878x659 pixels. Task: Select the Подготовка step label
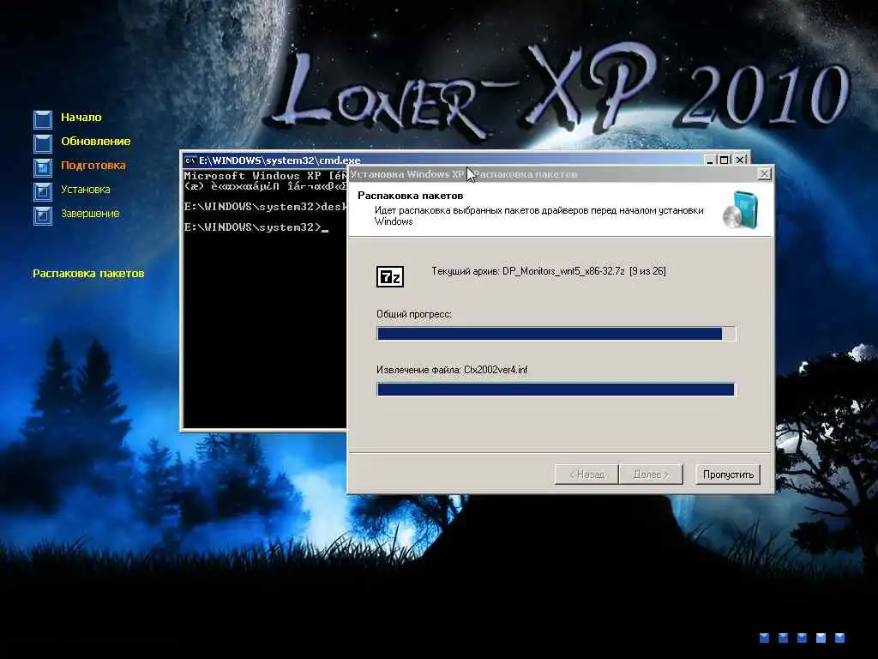93,166
